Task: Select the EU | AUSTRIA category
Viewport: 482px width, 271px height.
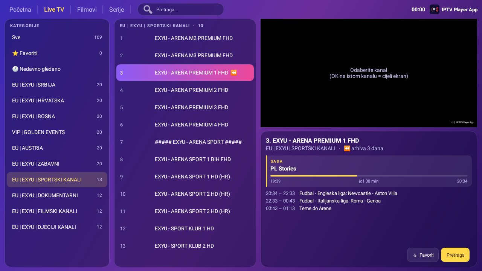Action: [x=57, y=148]
